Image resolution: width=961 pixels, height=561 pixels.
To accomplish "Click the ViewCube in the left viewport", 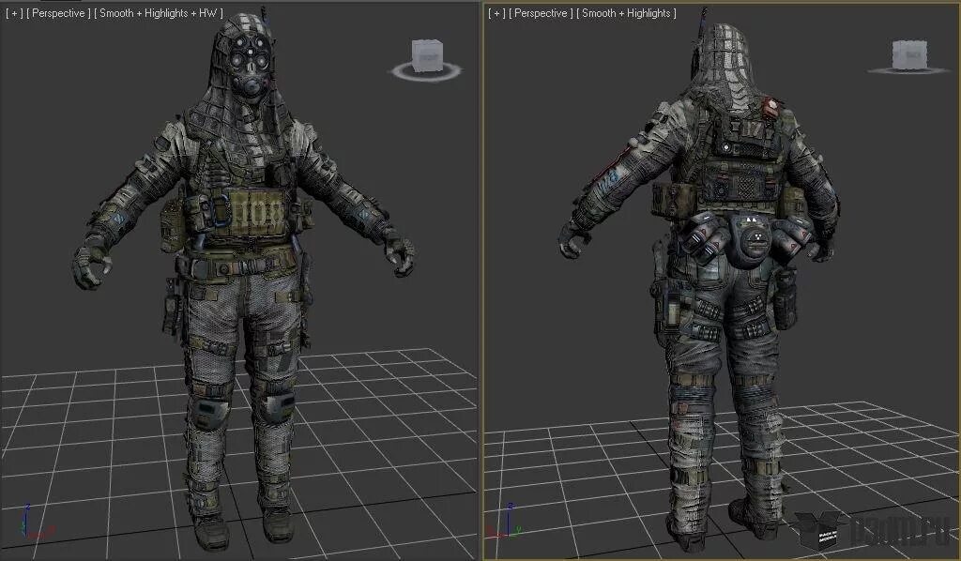I will pos(427,54).
